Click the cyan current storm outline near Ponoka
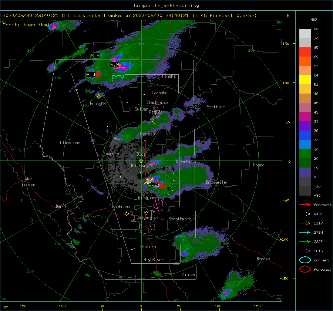The image size is (333, 311). click(x=117, y=78)
